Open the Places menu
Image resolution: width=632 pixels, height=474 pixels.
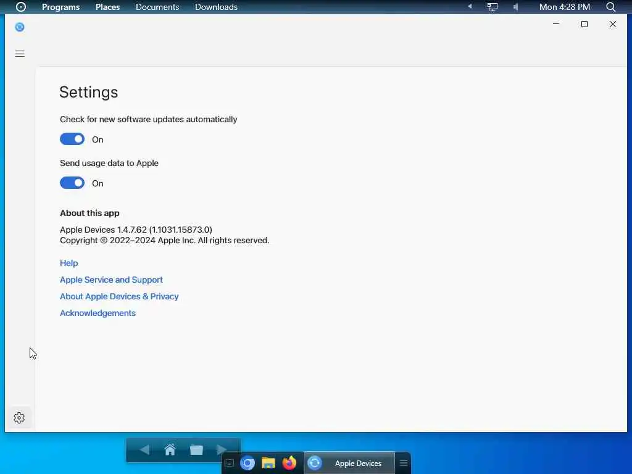click(x=107, y=7)
